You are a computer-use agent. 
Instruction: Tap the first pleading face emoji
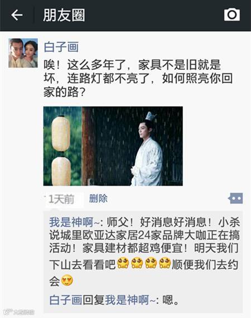123,263
